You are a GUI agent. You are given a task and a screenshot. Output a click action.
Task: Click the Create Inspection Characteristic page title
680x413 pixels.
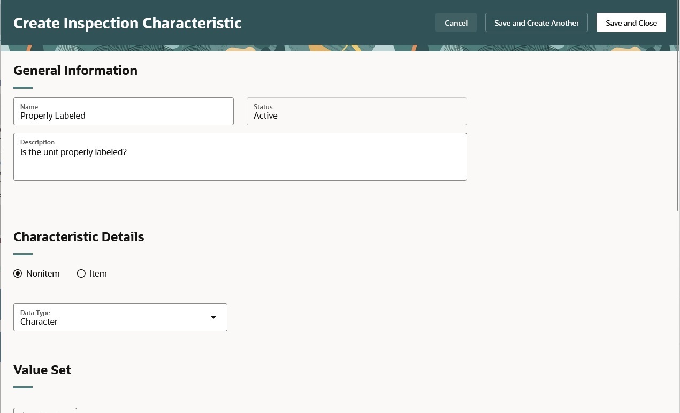(x=127, y=23)
